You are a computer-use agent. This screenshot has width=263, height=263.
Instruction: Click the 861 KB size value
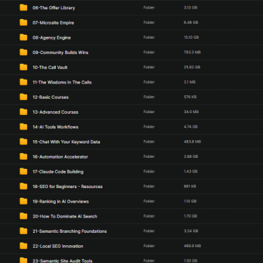(x=190, y=187)
